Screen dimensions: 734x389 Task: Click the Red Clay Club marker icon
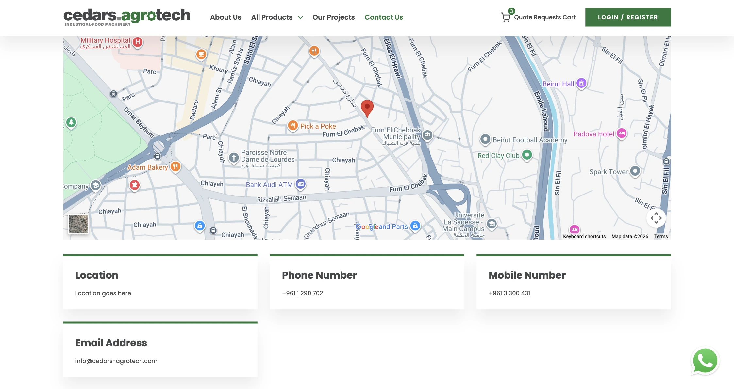pyautogui.click(x=527, y=155)
